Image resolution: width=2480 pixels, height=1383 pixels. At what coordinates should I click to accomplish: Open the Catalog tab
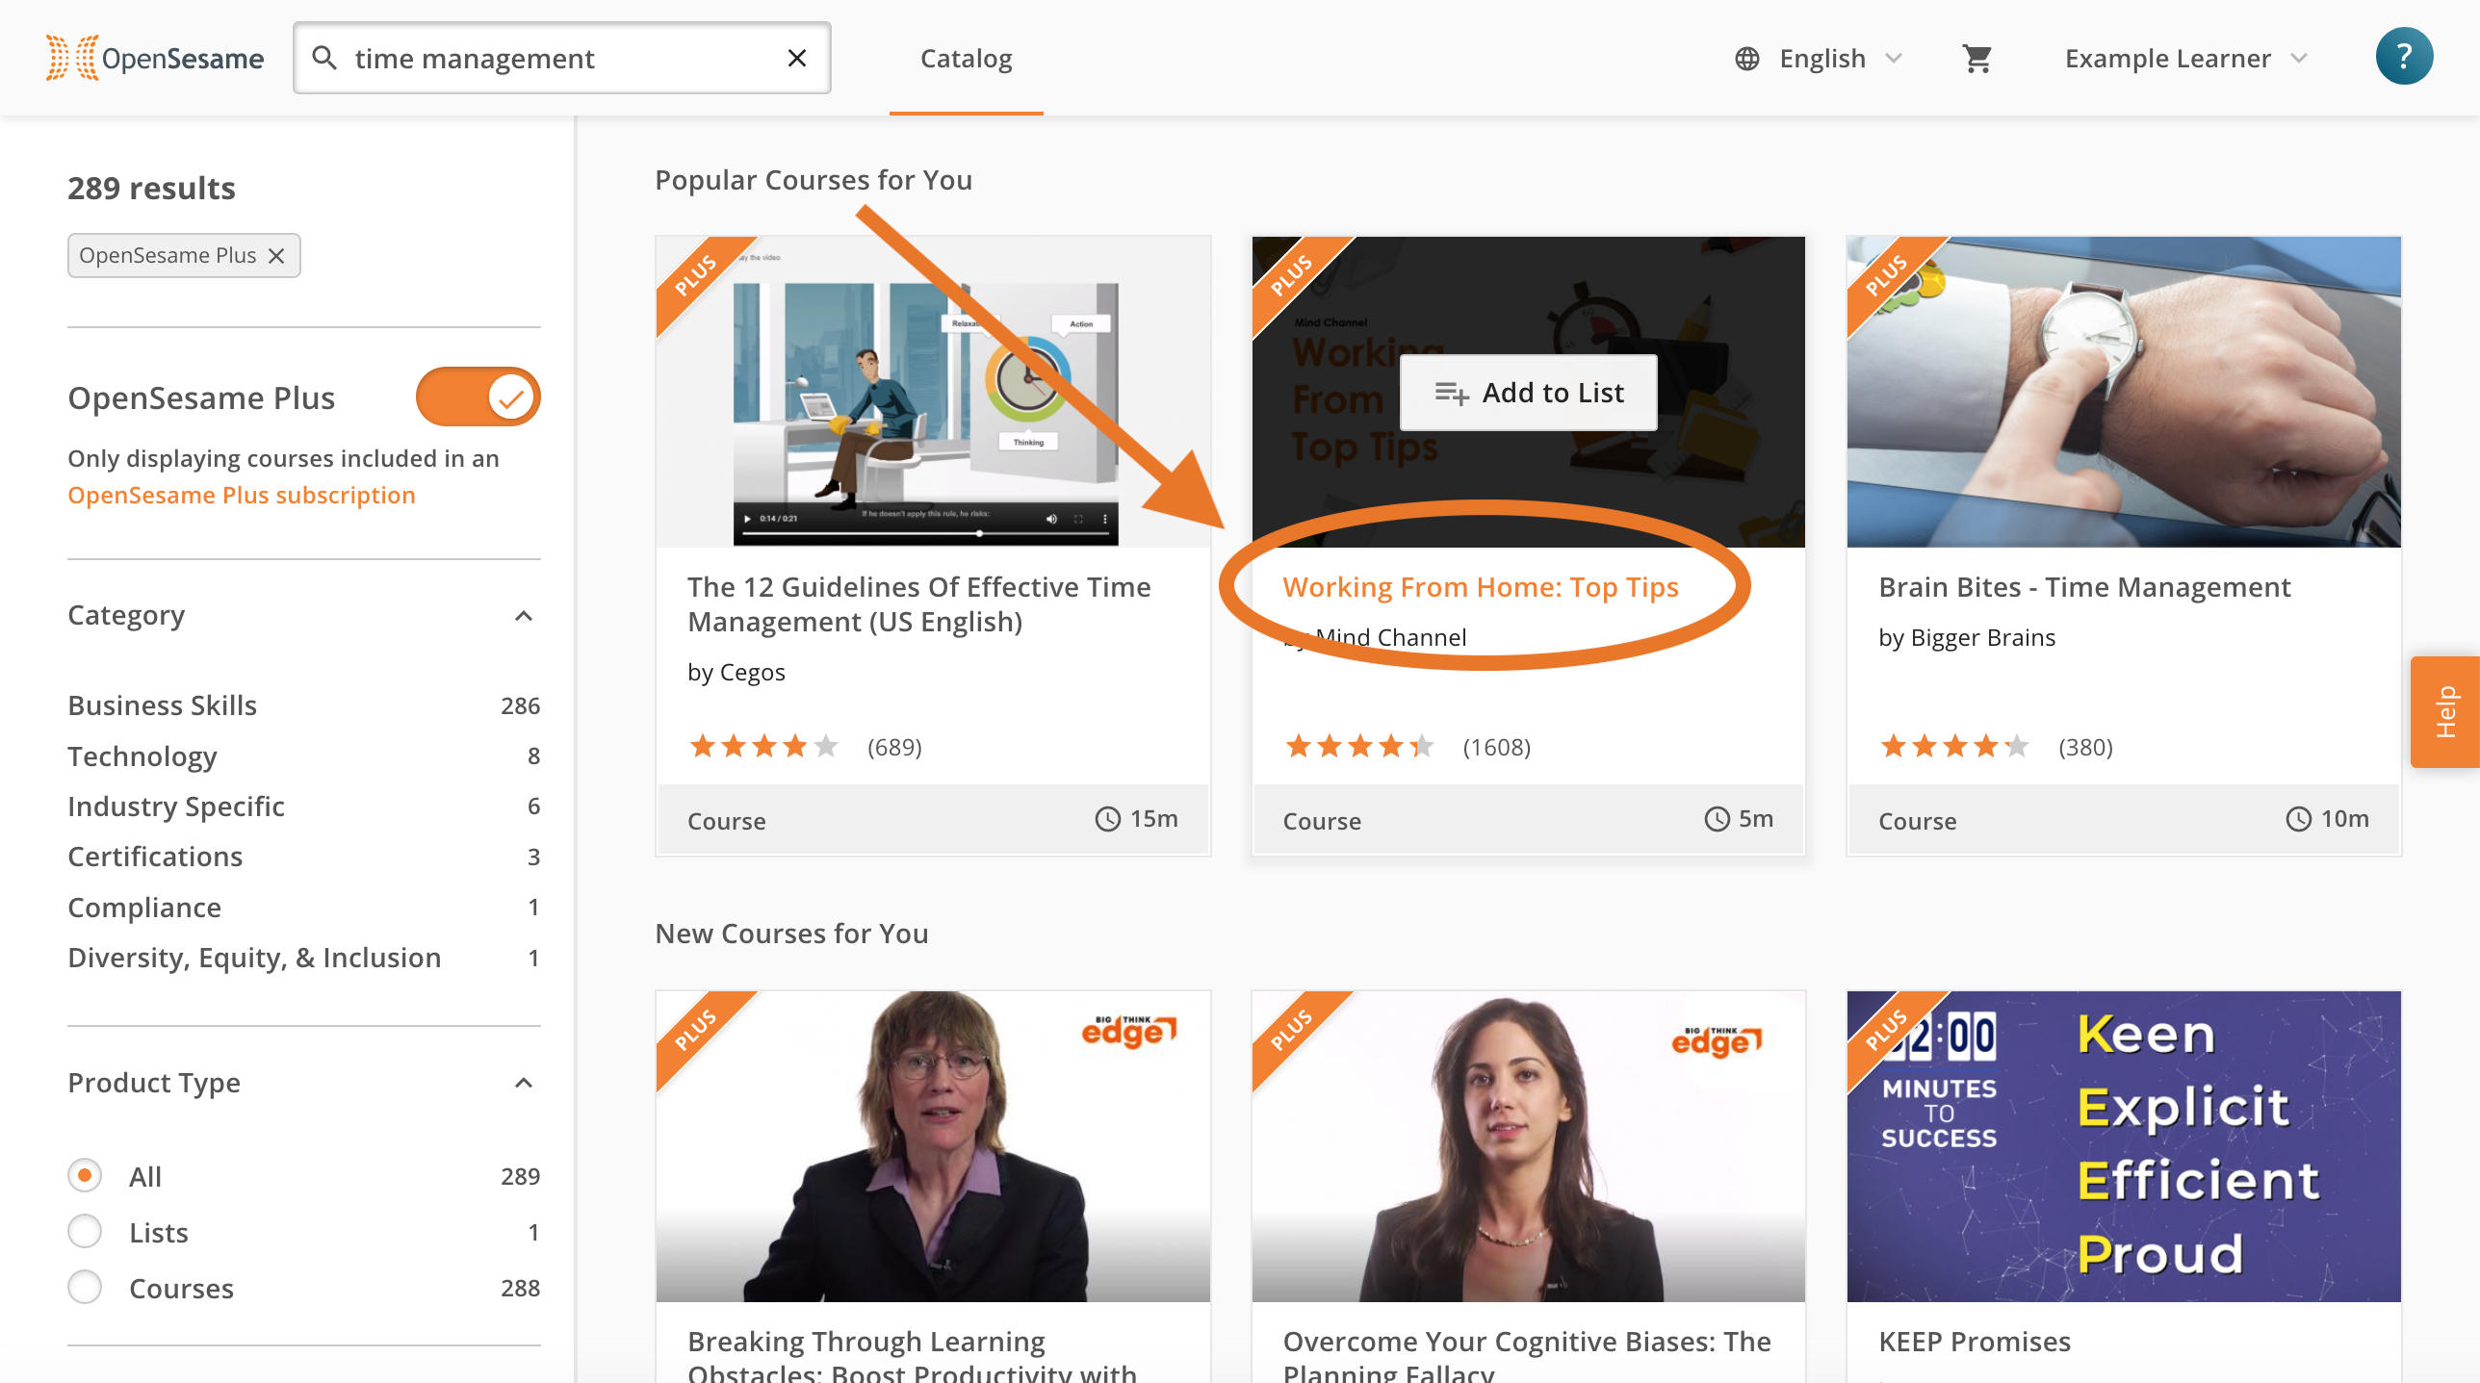pos(966,58)
